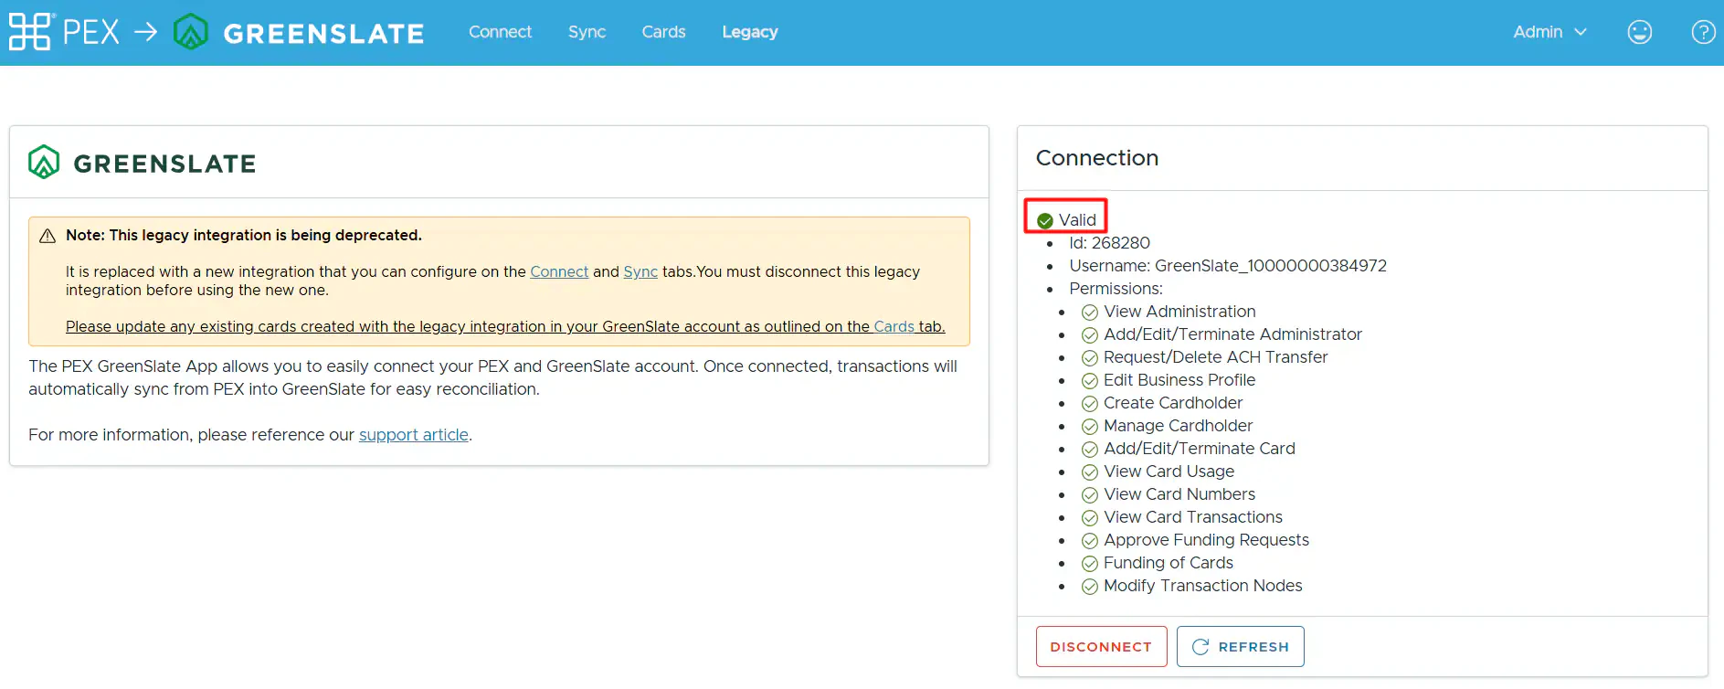Viewport: 1724px width, 689px height.
Task: Click the Username GreenSlate_10000000384972 text
Action: pyautogui.click(x=1228, y=266)
